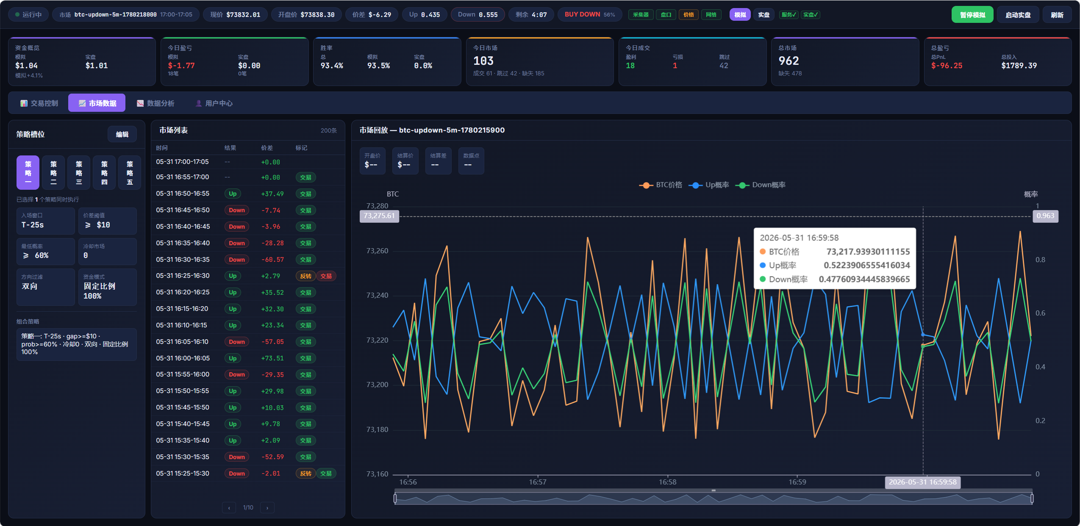Select market row 05-31 15:40-15:45

point(248,424)
